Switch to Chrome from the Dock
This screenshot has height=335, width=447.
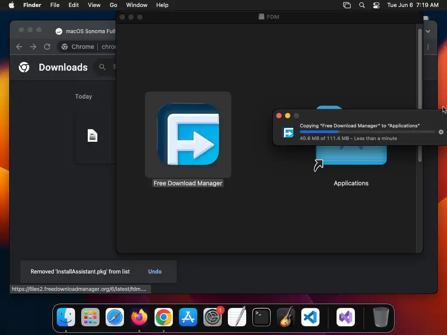click(x=164, y=317)
